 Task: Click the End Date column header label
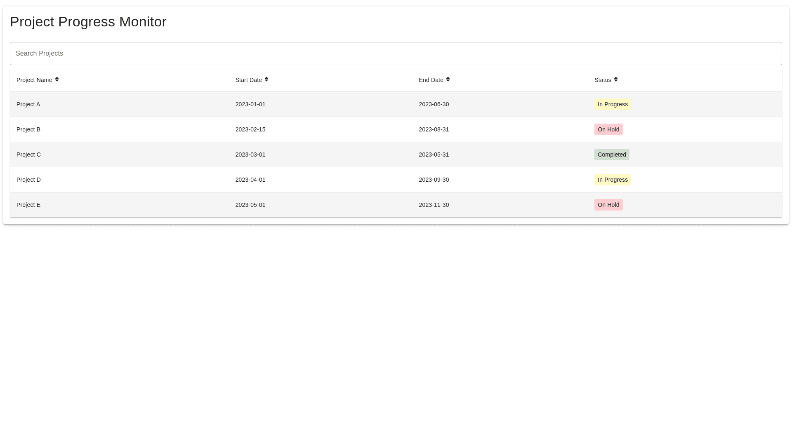tap(431, 80)
